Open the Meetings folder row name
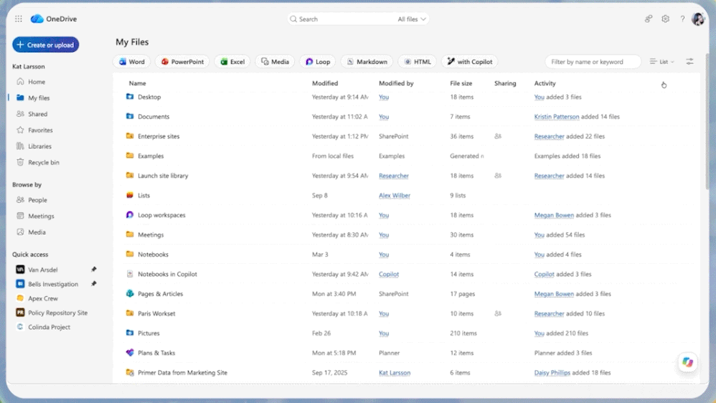The width and height of the screenshot is (716, 403). click(151, 234)
